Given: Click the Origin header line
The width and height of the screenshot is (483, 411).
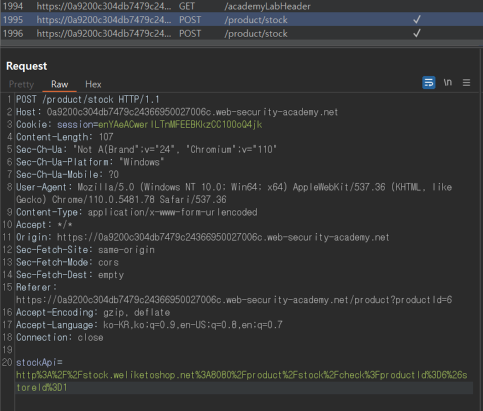Looking at the screenshot, I should pos(202,237).
